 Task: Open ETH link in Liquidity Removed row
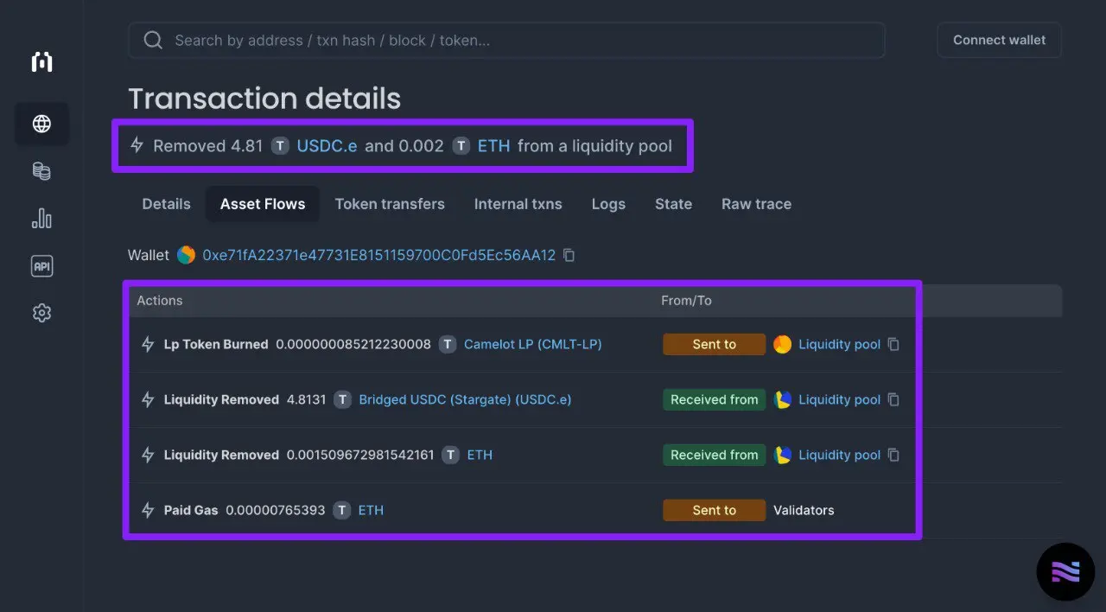pos(480,455)
